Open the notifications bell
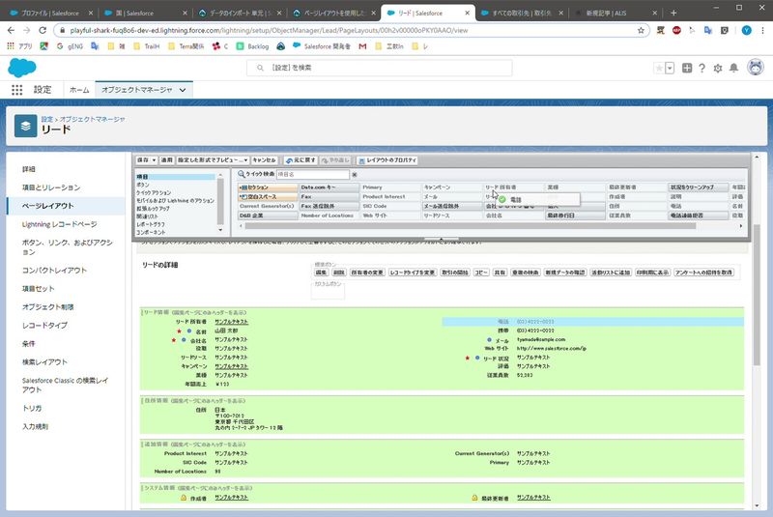 point(733,68)
